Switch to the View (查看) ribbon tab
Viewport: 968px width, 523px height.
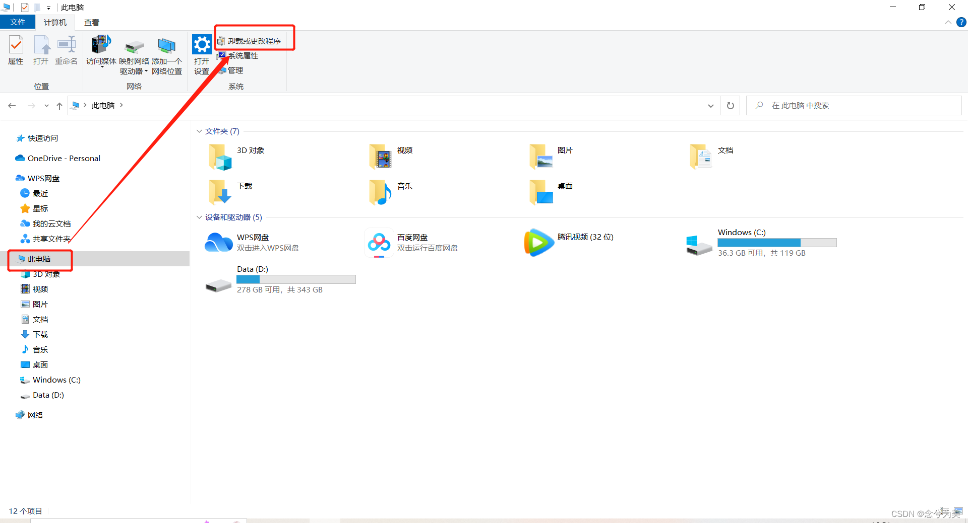(x=92, y=22)
